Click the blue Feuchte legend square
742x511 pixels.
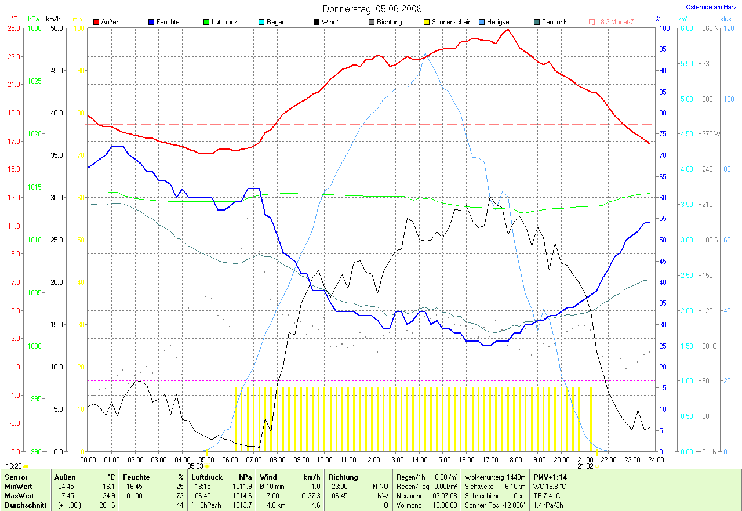(x=151, y=22)
